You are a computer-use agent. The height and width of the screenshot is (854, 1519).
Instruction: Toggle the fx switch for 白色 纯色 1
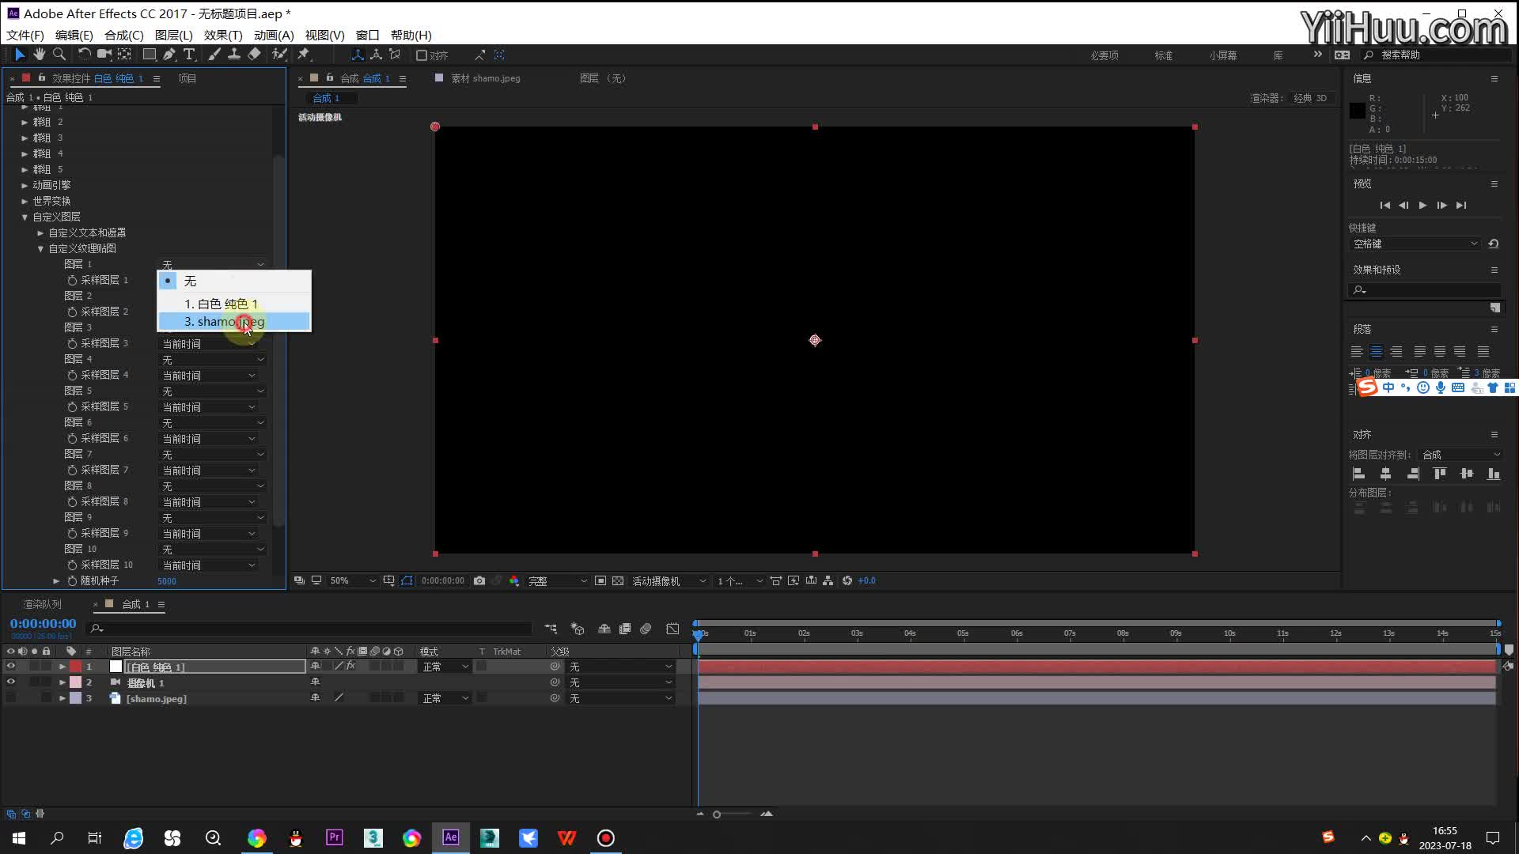(350, 667)
